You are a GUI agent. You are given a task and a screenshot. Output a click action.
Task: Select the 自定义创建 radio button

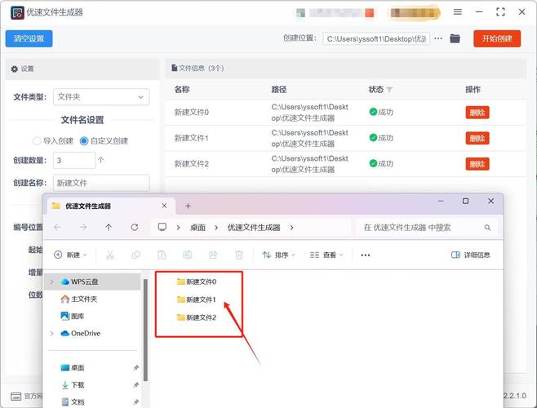click(84, 140)
